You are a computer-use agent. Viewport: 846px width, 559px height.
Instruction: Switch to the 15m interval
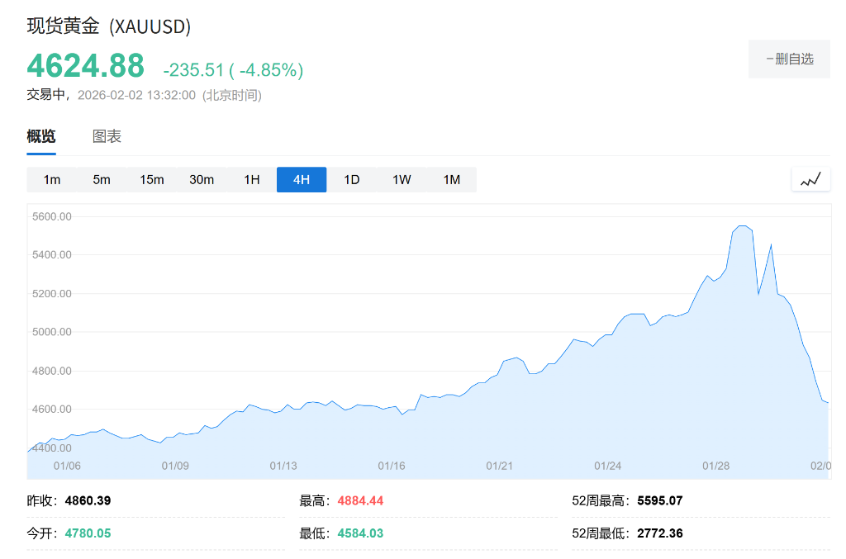[151, 178]
